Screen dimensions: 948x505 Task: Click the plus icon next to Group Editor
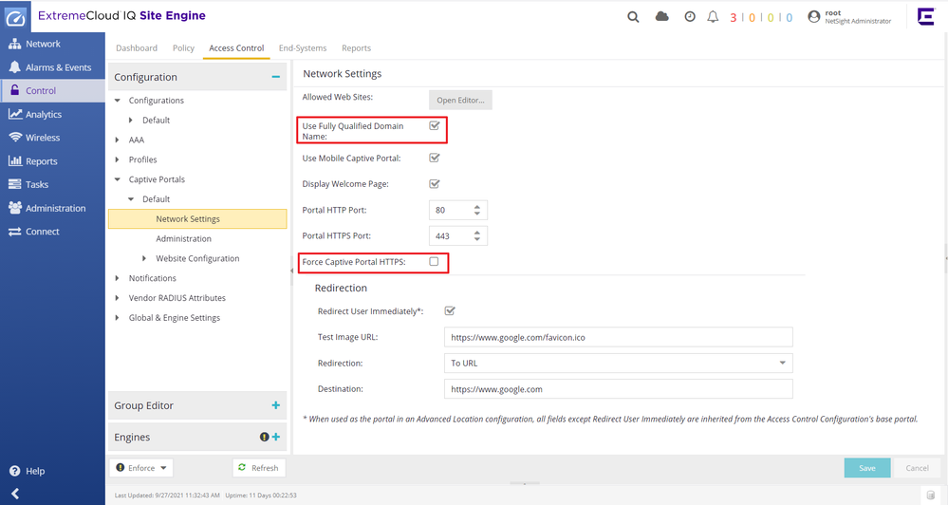(276, 406)
